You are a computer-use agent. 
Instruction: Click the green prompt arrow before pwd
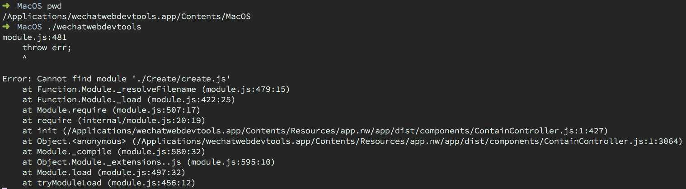click(x=6, y=6)
